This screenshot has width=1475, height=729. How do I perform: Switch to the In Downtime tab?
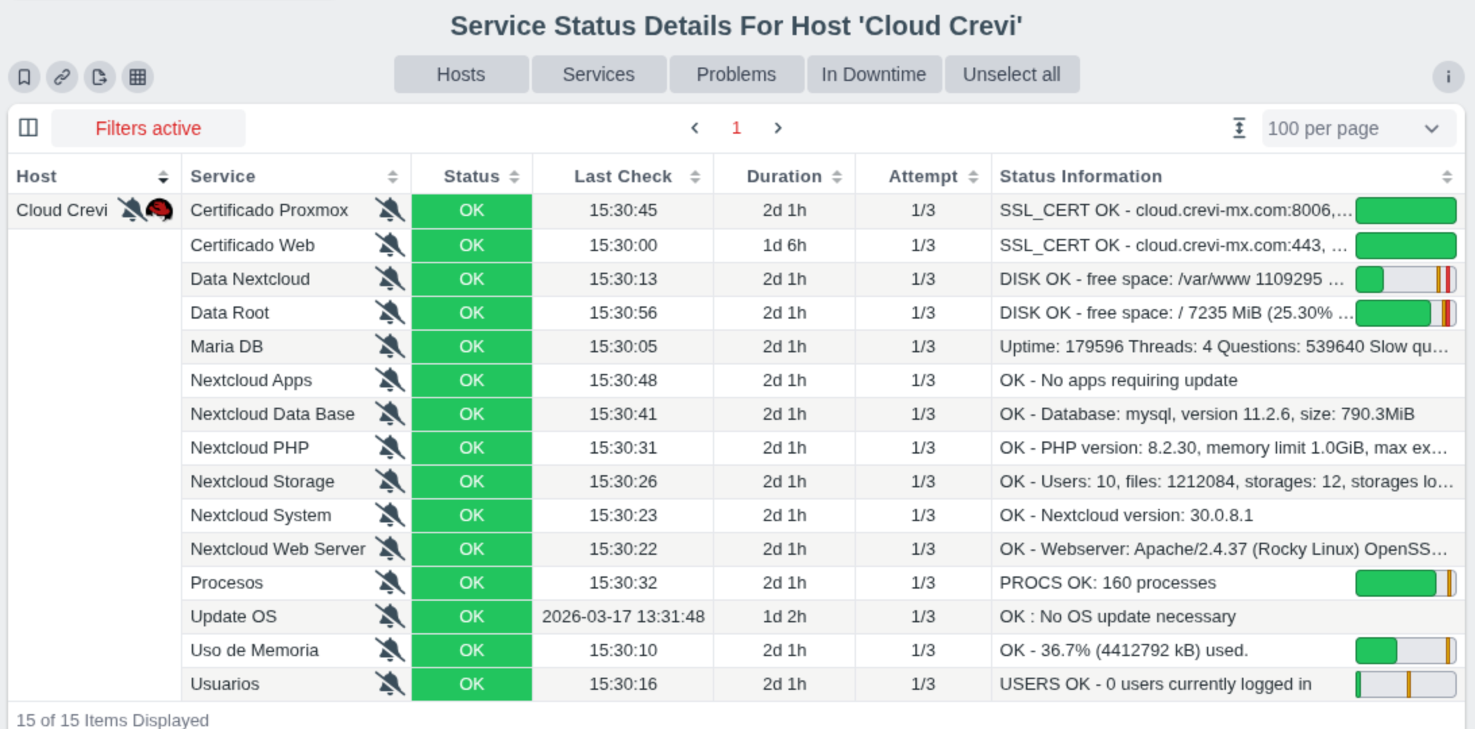pos(874,74)
